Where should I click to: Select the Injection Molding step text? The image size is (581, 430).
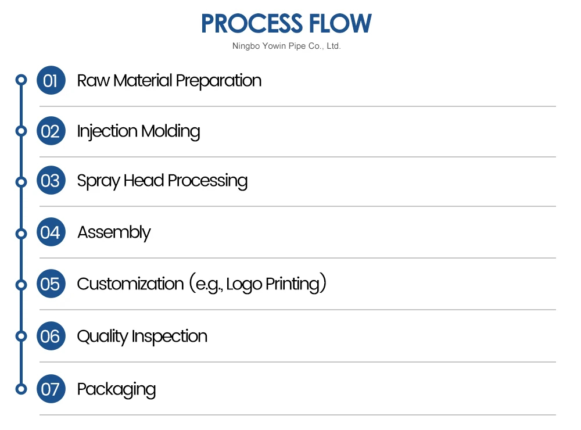(x=138, y=131)
